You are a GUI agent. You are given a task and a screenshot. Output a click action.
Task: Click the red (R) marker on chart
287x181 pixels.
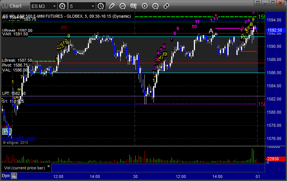click(64, 27)
